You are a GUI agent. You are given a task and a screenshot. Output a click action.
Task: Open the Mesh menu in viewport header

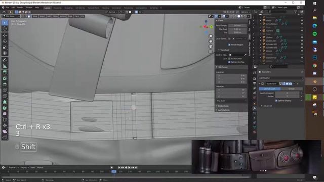click(55, 16)
